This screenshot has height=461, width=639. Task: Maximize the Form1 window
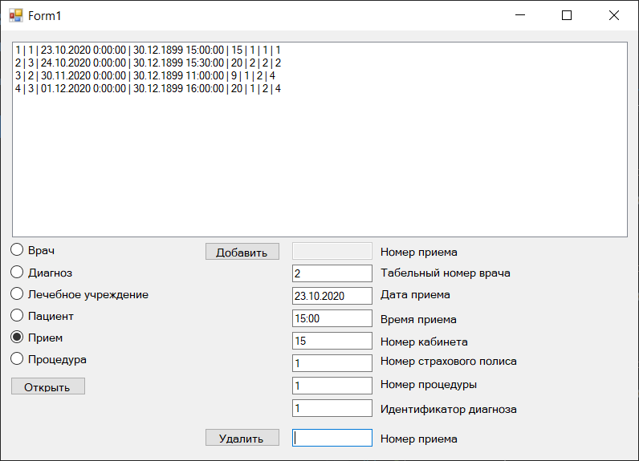tap(567, 15)
